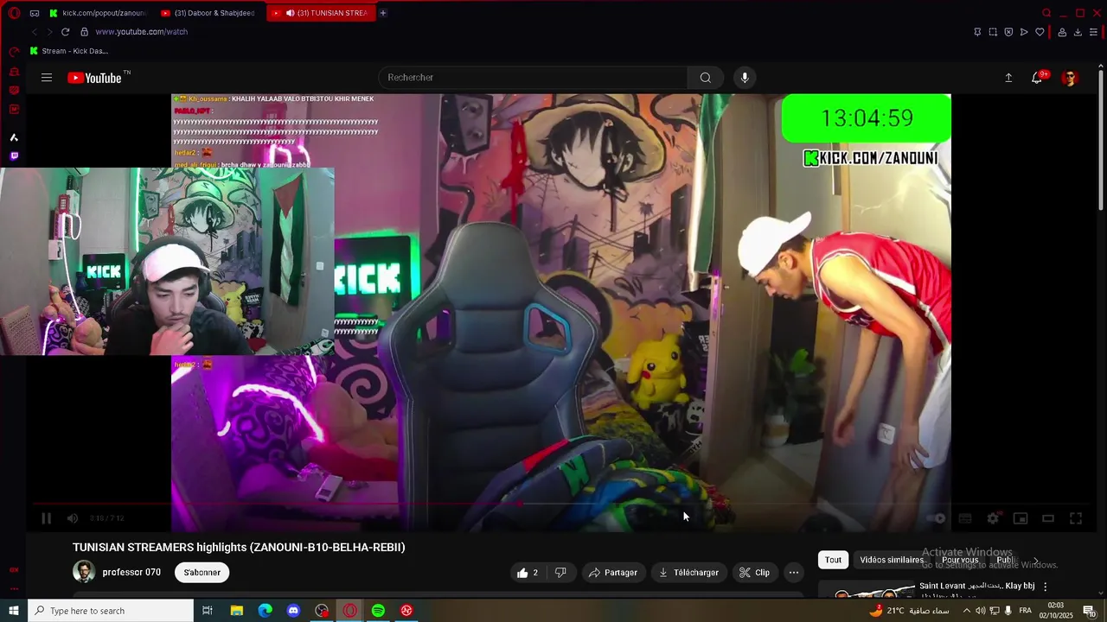The width and height of the screenshot is (1107, 622).
Task: Open the Opera profile account icon
Action: tap(1062, 32)
